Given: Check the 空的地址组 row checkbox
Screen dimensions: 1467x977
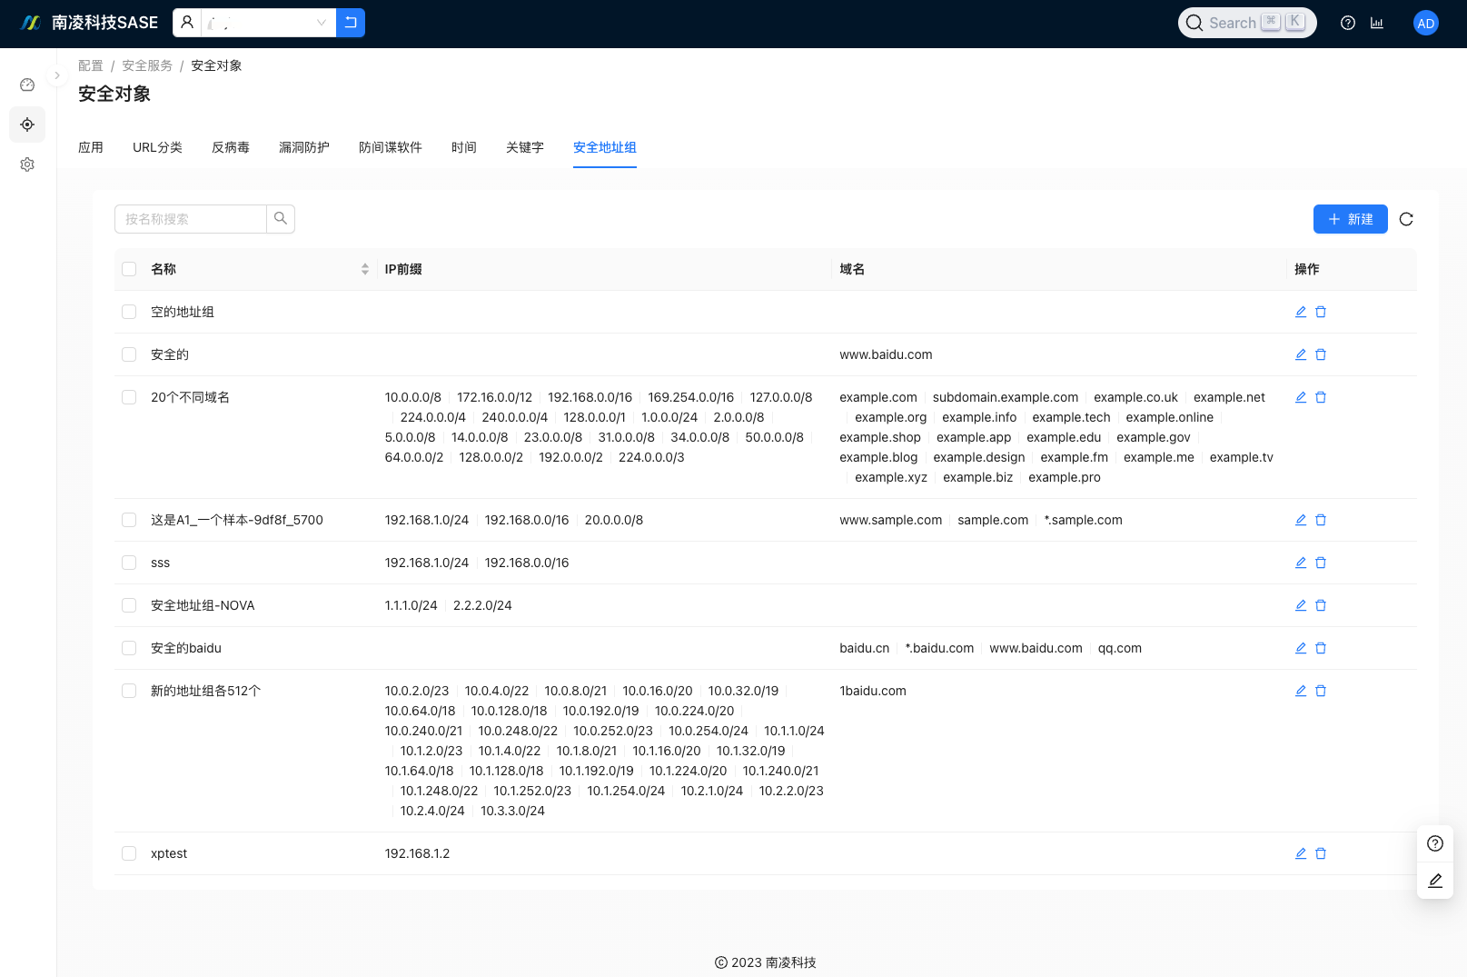Looking at the screenshot, I should click(129, 312).
